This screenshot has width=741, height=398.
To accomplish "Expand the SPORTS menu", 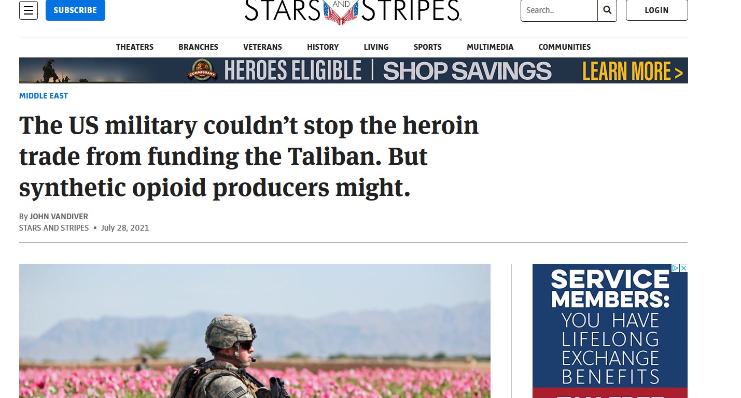I will [428, 47].
